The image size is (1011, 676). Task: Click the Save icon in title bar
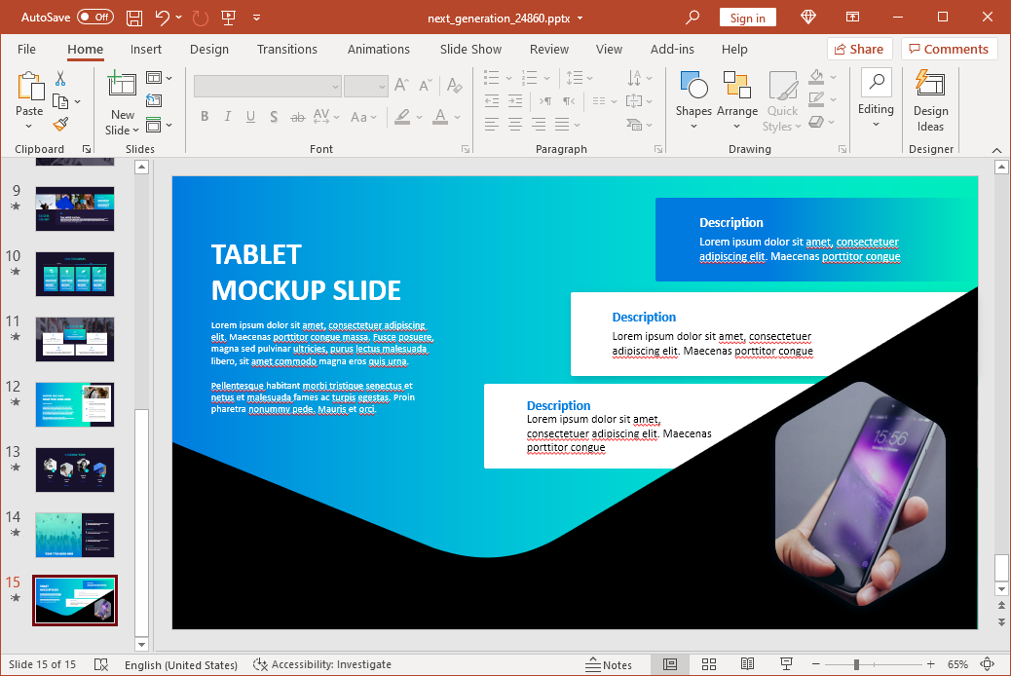[x=134, y=18]
